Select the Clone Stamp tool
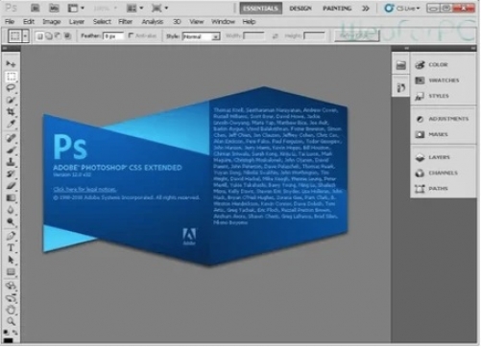Viewport: 481px width, 347px height. pyautogui.click(x=11, y=162)
